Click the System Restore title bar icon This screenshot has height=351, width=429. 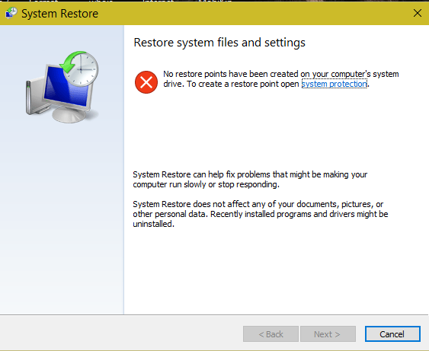[11, 13]
